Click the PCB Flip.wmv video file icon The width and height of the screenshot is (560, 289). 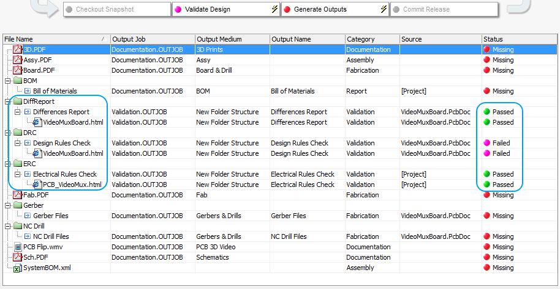(18, 247)
